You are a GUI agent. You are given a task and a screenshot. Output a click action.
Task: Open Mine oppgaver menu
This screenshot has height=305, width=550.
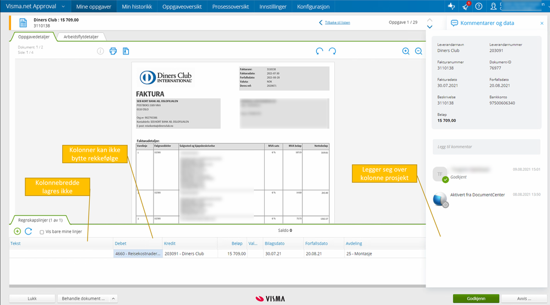[x=94, y=6]
